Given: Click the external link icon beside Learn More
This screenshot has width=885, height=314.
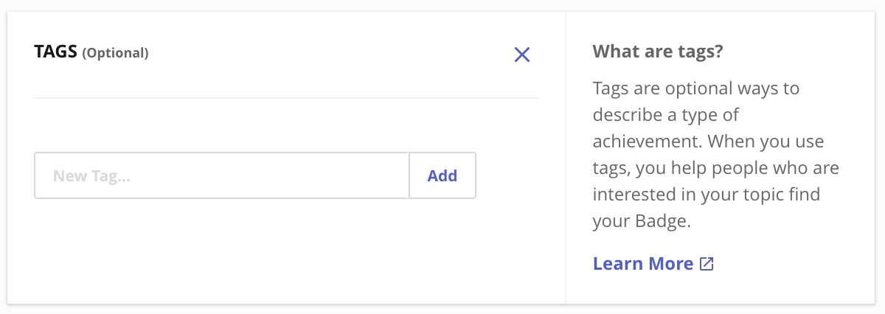Looking at the screenshot, I should [707, 264].
